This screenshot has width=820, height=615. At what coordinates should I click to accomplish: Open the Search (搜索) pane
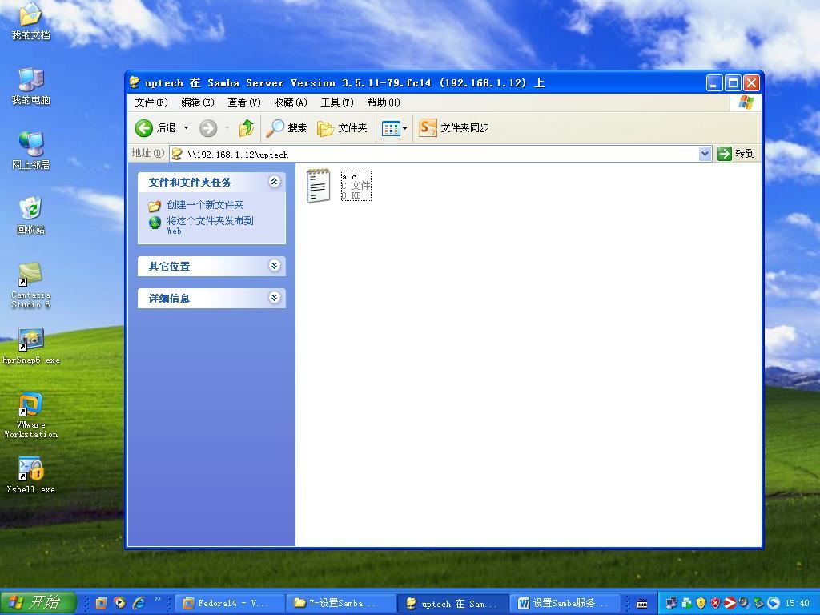click(287, 127)
